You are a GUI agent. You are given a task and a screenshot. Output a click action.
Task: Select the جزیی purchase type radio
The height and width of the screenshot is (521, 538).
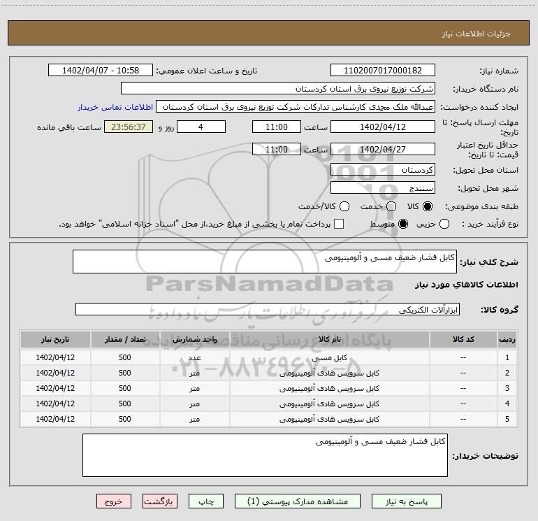pyautogui.click(x=444, y=224)
